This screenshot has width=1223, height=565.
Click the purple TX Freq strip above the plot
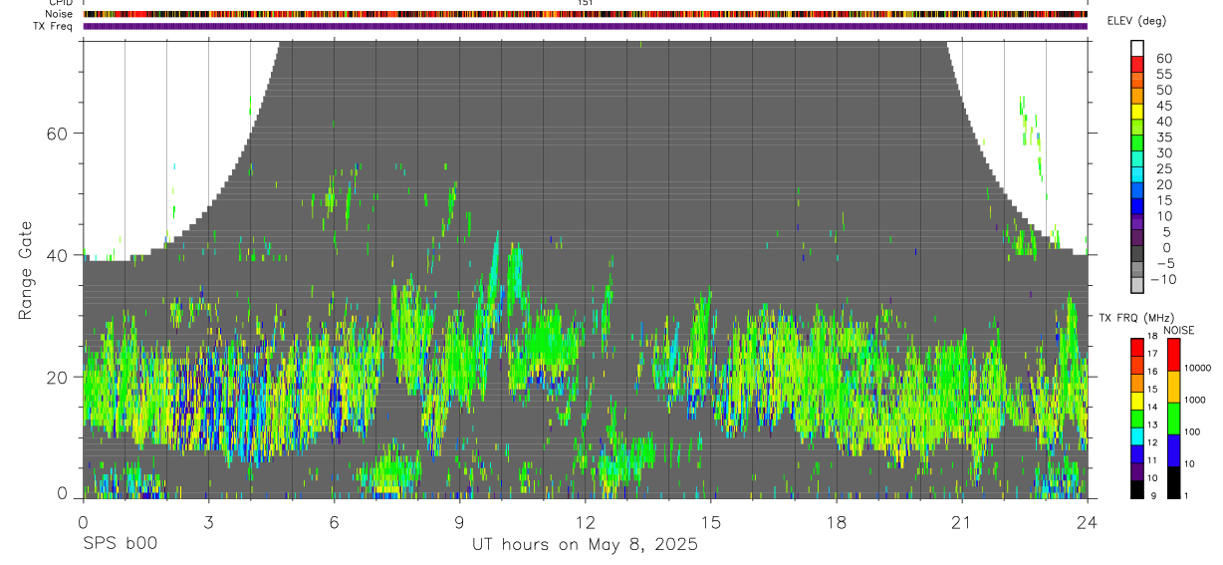pyautogui.click(x=586, y=26)
